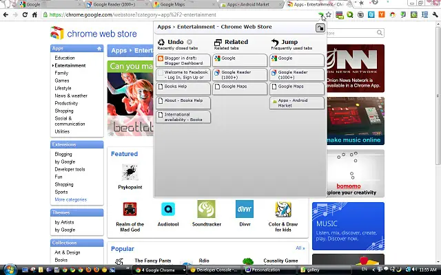The width and height of the screenshot is (441, 275).
Task: Select Google Maps under Related tabs
Action: (240, 89)
